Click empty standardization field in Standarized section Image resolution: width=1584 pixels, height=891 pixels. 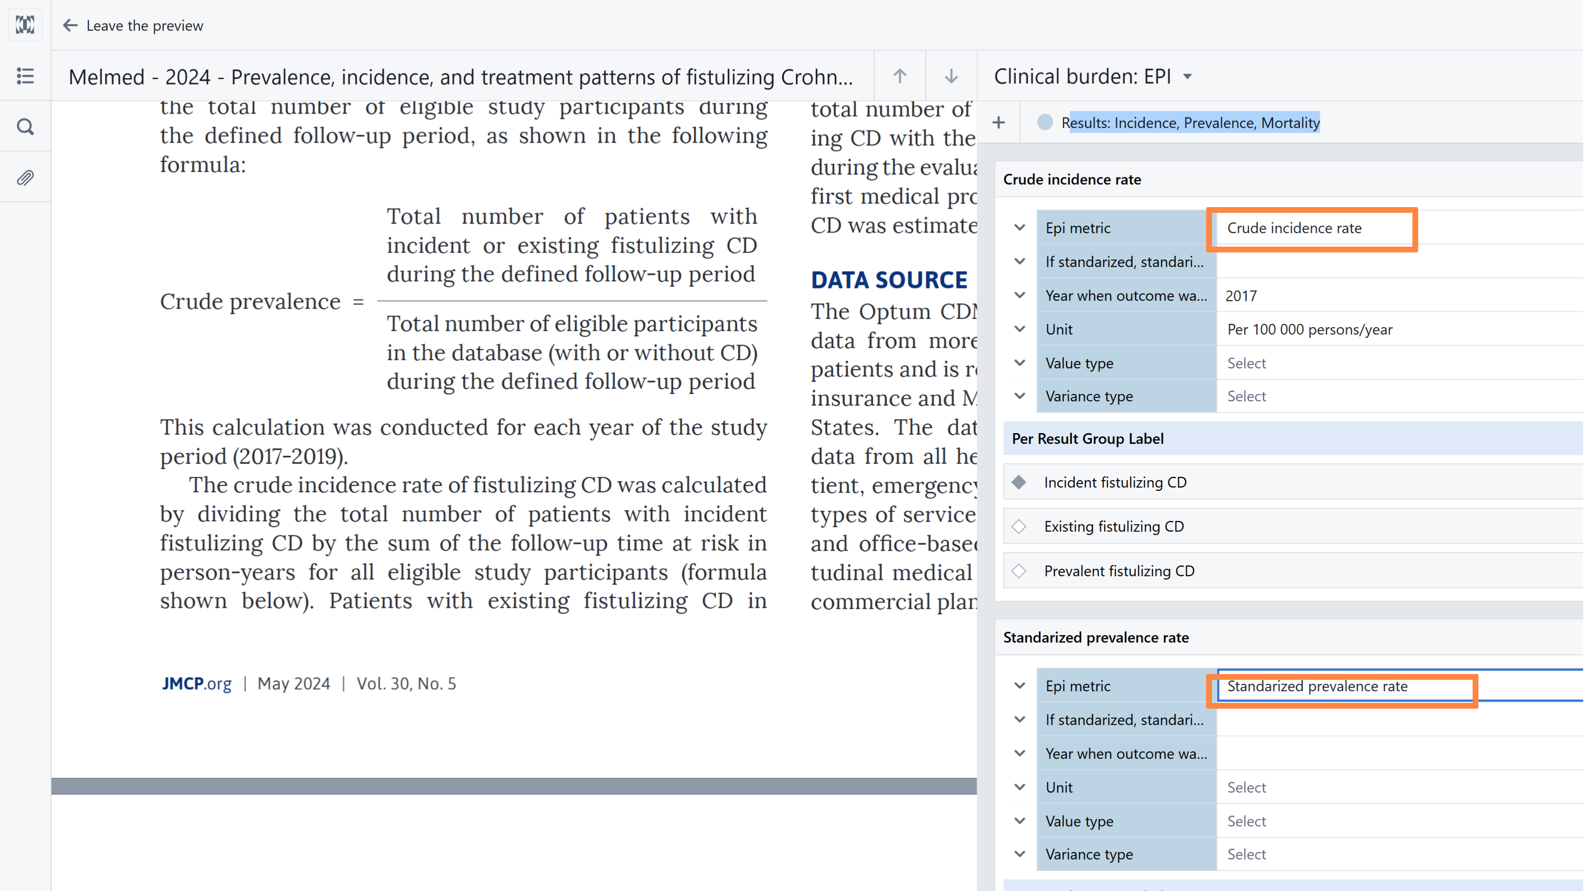tap(1400, 719)
